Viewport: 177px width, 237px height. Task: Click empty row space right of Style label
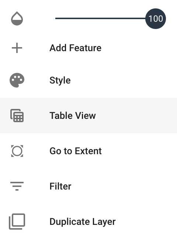point(124,80)
